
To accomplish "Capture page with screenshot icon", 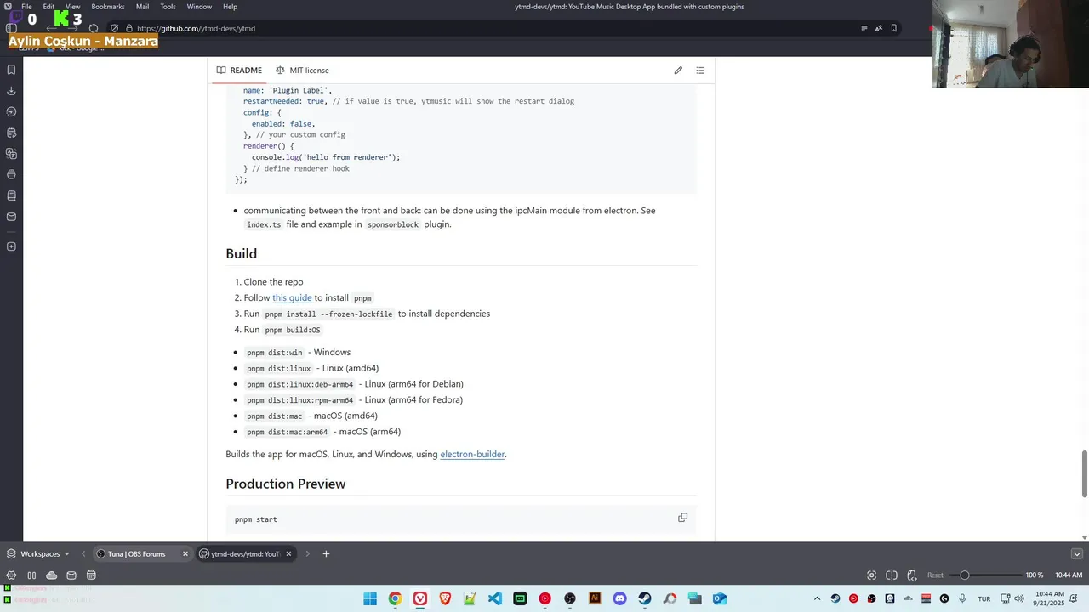I will tap(871, 575).
